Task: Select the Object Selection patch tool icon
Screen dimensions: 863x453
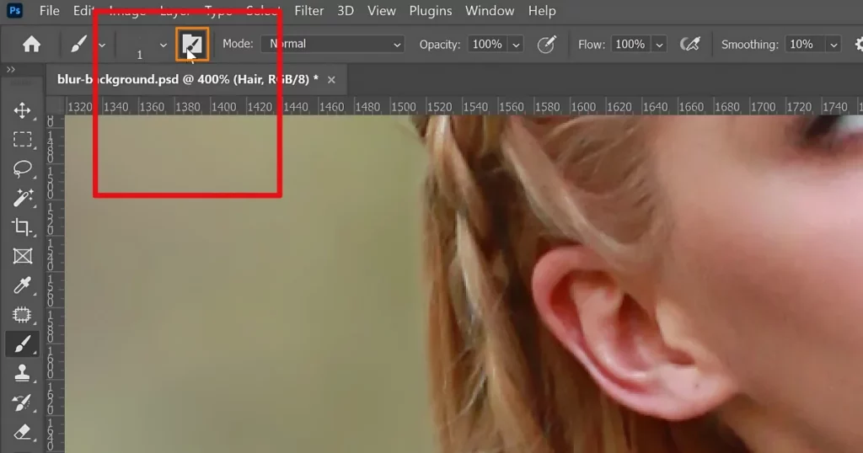Action: point(23,314)
